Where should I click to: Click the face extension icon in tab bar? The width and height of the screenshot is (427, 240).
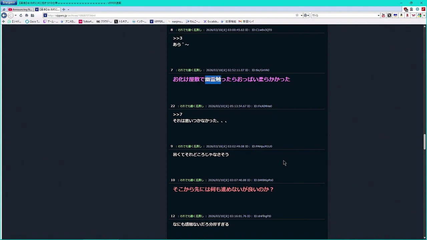411,9
